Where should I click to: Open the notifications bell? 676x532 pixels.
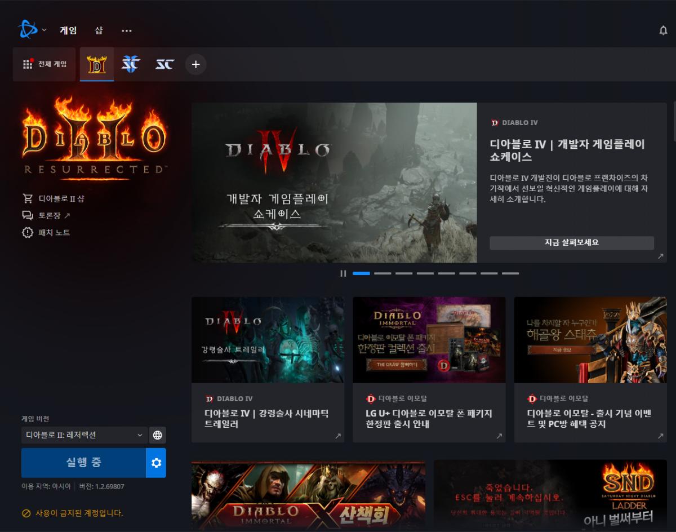point(663,30)
